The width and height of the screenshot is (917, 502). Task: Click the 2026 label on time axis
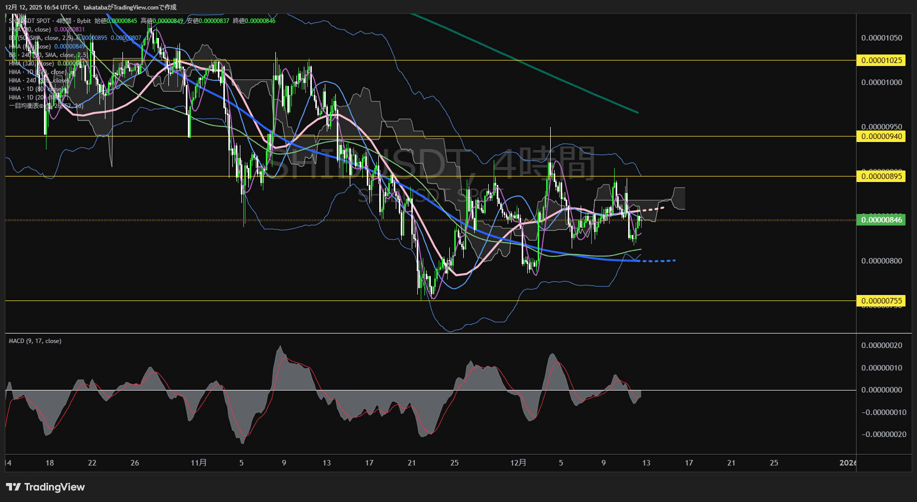coord(848,463)
